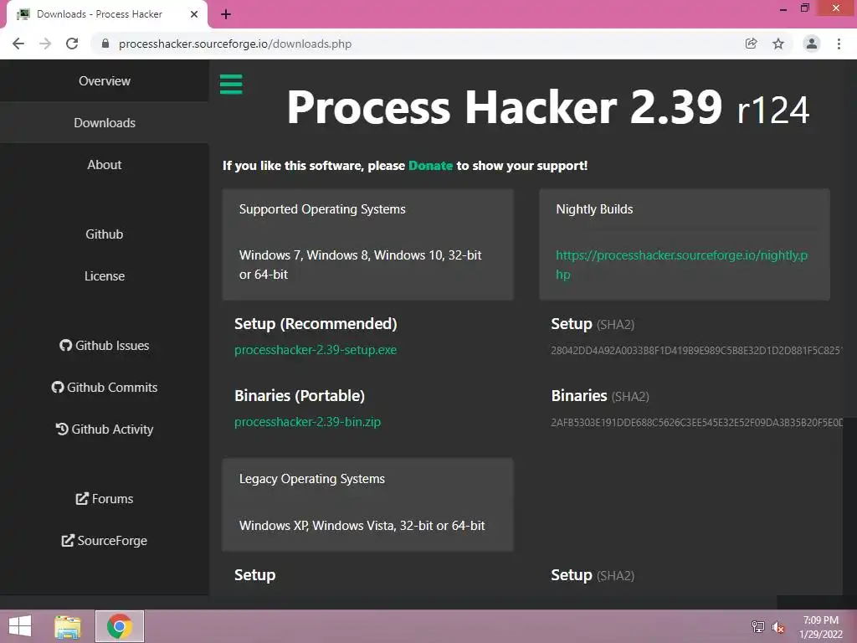
Task: Reload the page with the refresh icon
Action: (72, 44)
